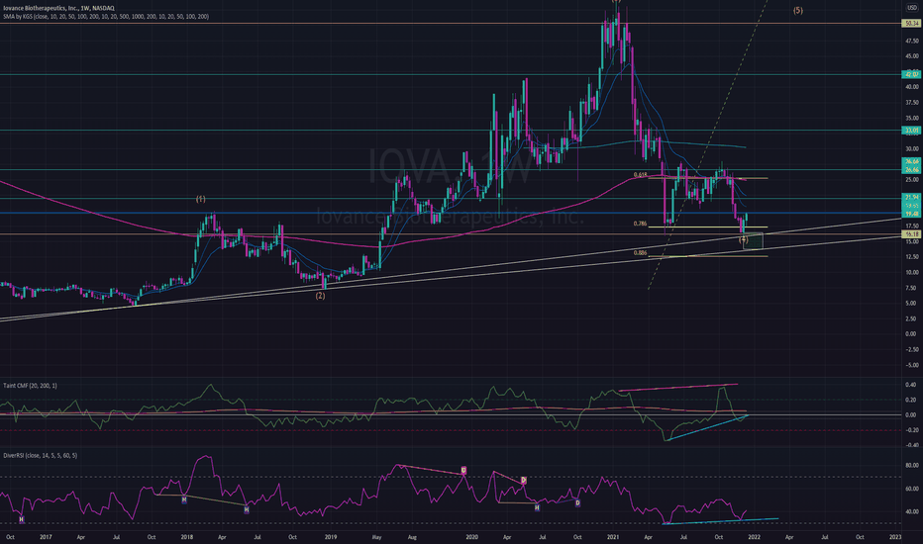Click May on the time axis
Image resolution: width=923 pixels, height=544 pixels.
click(x=377, y=537)
